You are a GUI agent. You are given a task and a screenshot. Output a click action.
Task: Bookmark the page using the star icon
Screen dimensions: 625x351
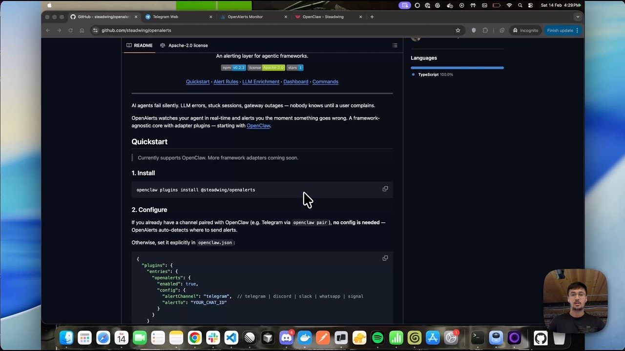(x=458, y=30)
